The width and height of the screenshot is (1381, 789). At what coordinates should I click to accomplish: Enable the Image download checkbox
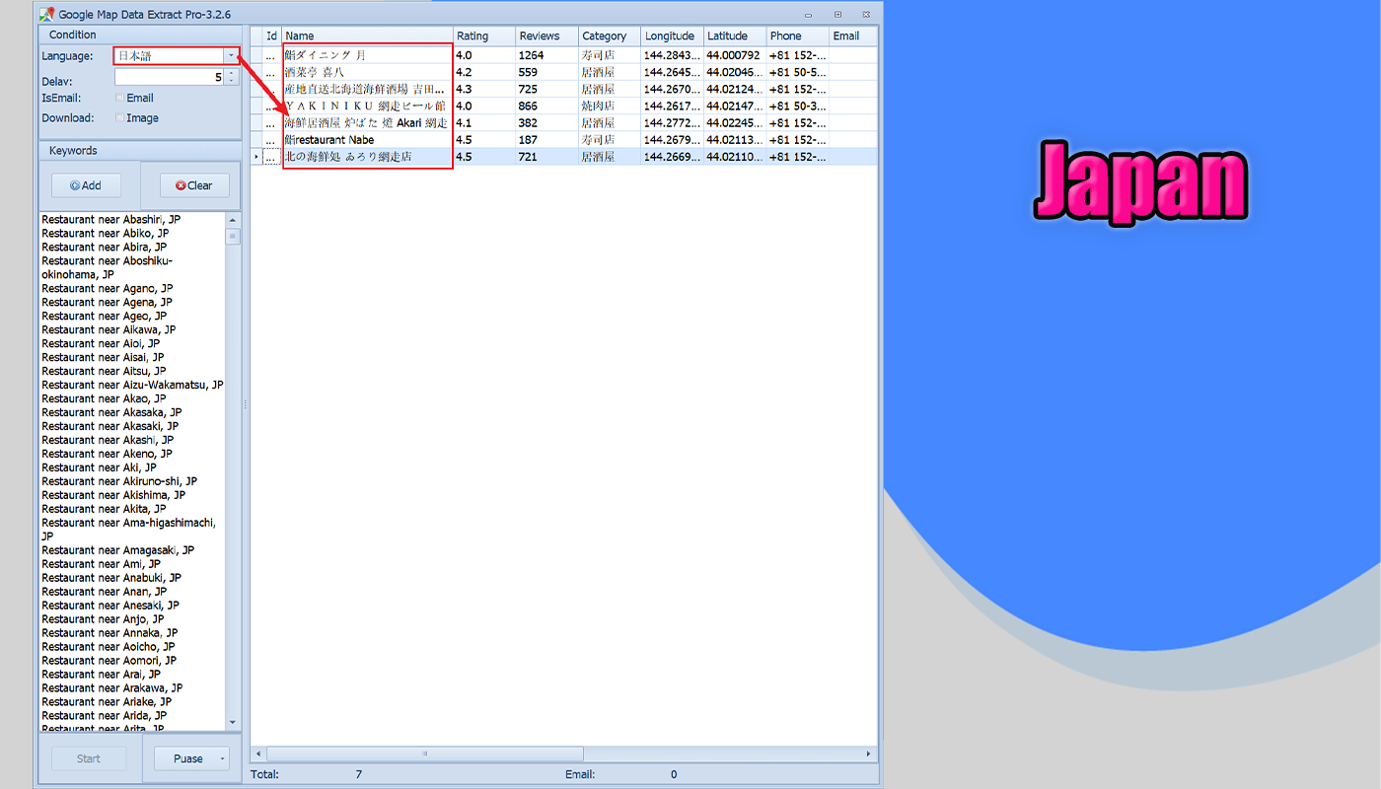click(x=119, y=118)
